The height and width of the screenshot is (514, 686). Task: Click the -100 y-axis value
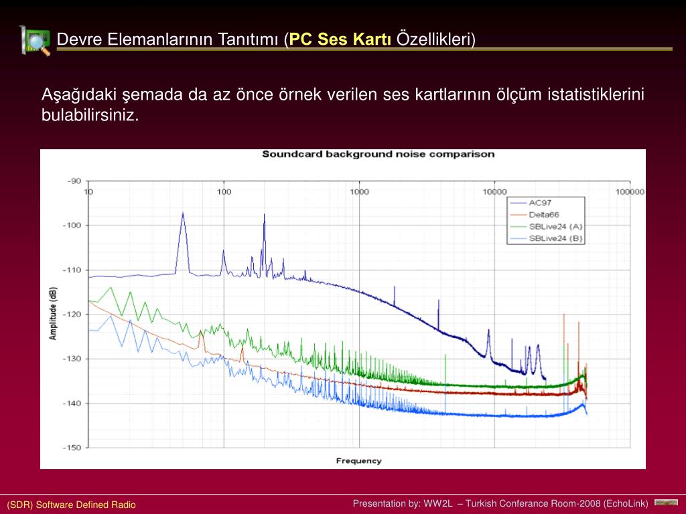pyautogui.click(x=72, y=225)
